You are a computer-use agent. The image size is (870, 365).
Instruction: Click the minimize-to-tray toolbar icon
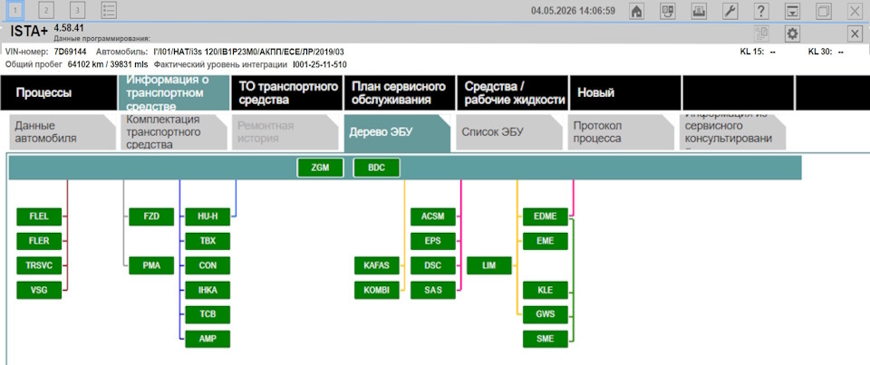coord(793,11)
